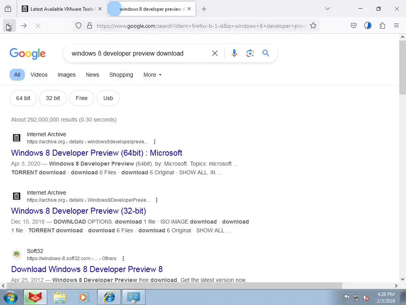The width and height of the screenshot is (406, 305).
Task: Go back with the Firefox back arrow
Action: pyautogui.click(x=10, y=26)
